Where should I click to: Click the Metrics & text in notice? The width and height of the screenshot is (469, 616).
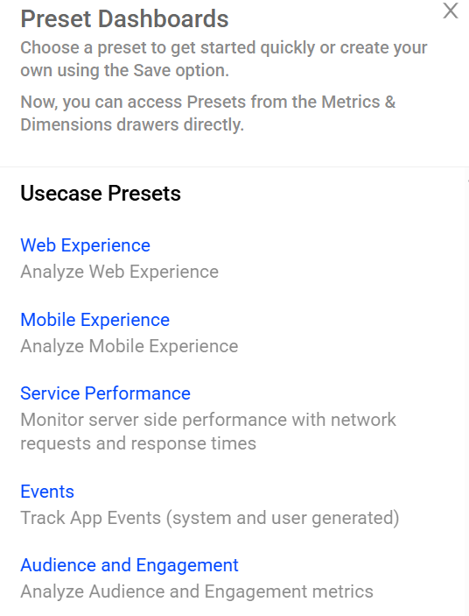359,102
